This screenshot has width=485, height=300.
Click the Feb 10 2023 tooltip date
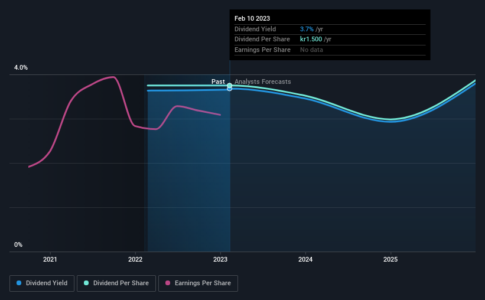click(252, 18)
